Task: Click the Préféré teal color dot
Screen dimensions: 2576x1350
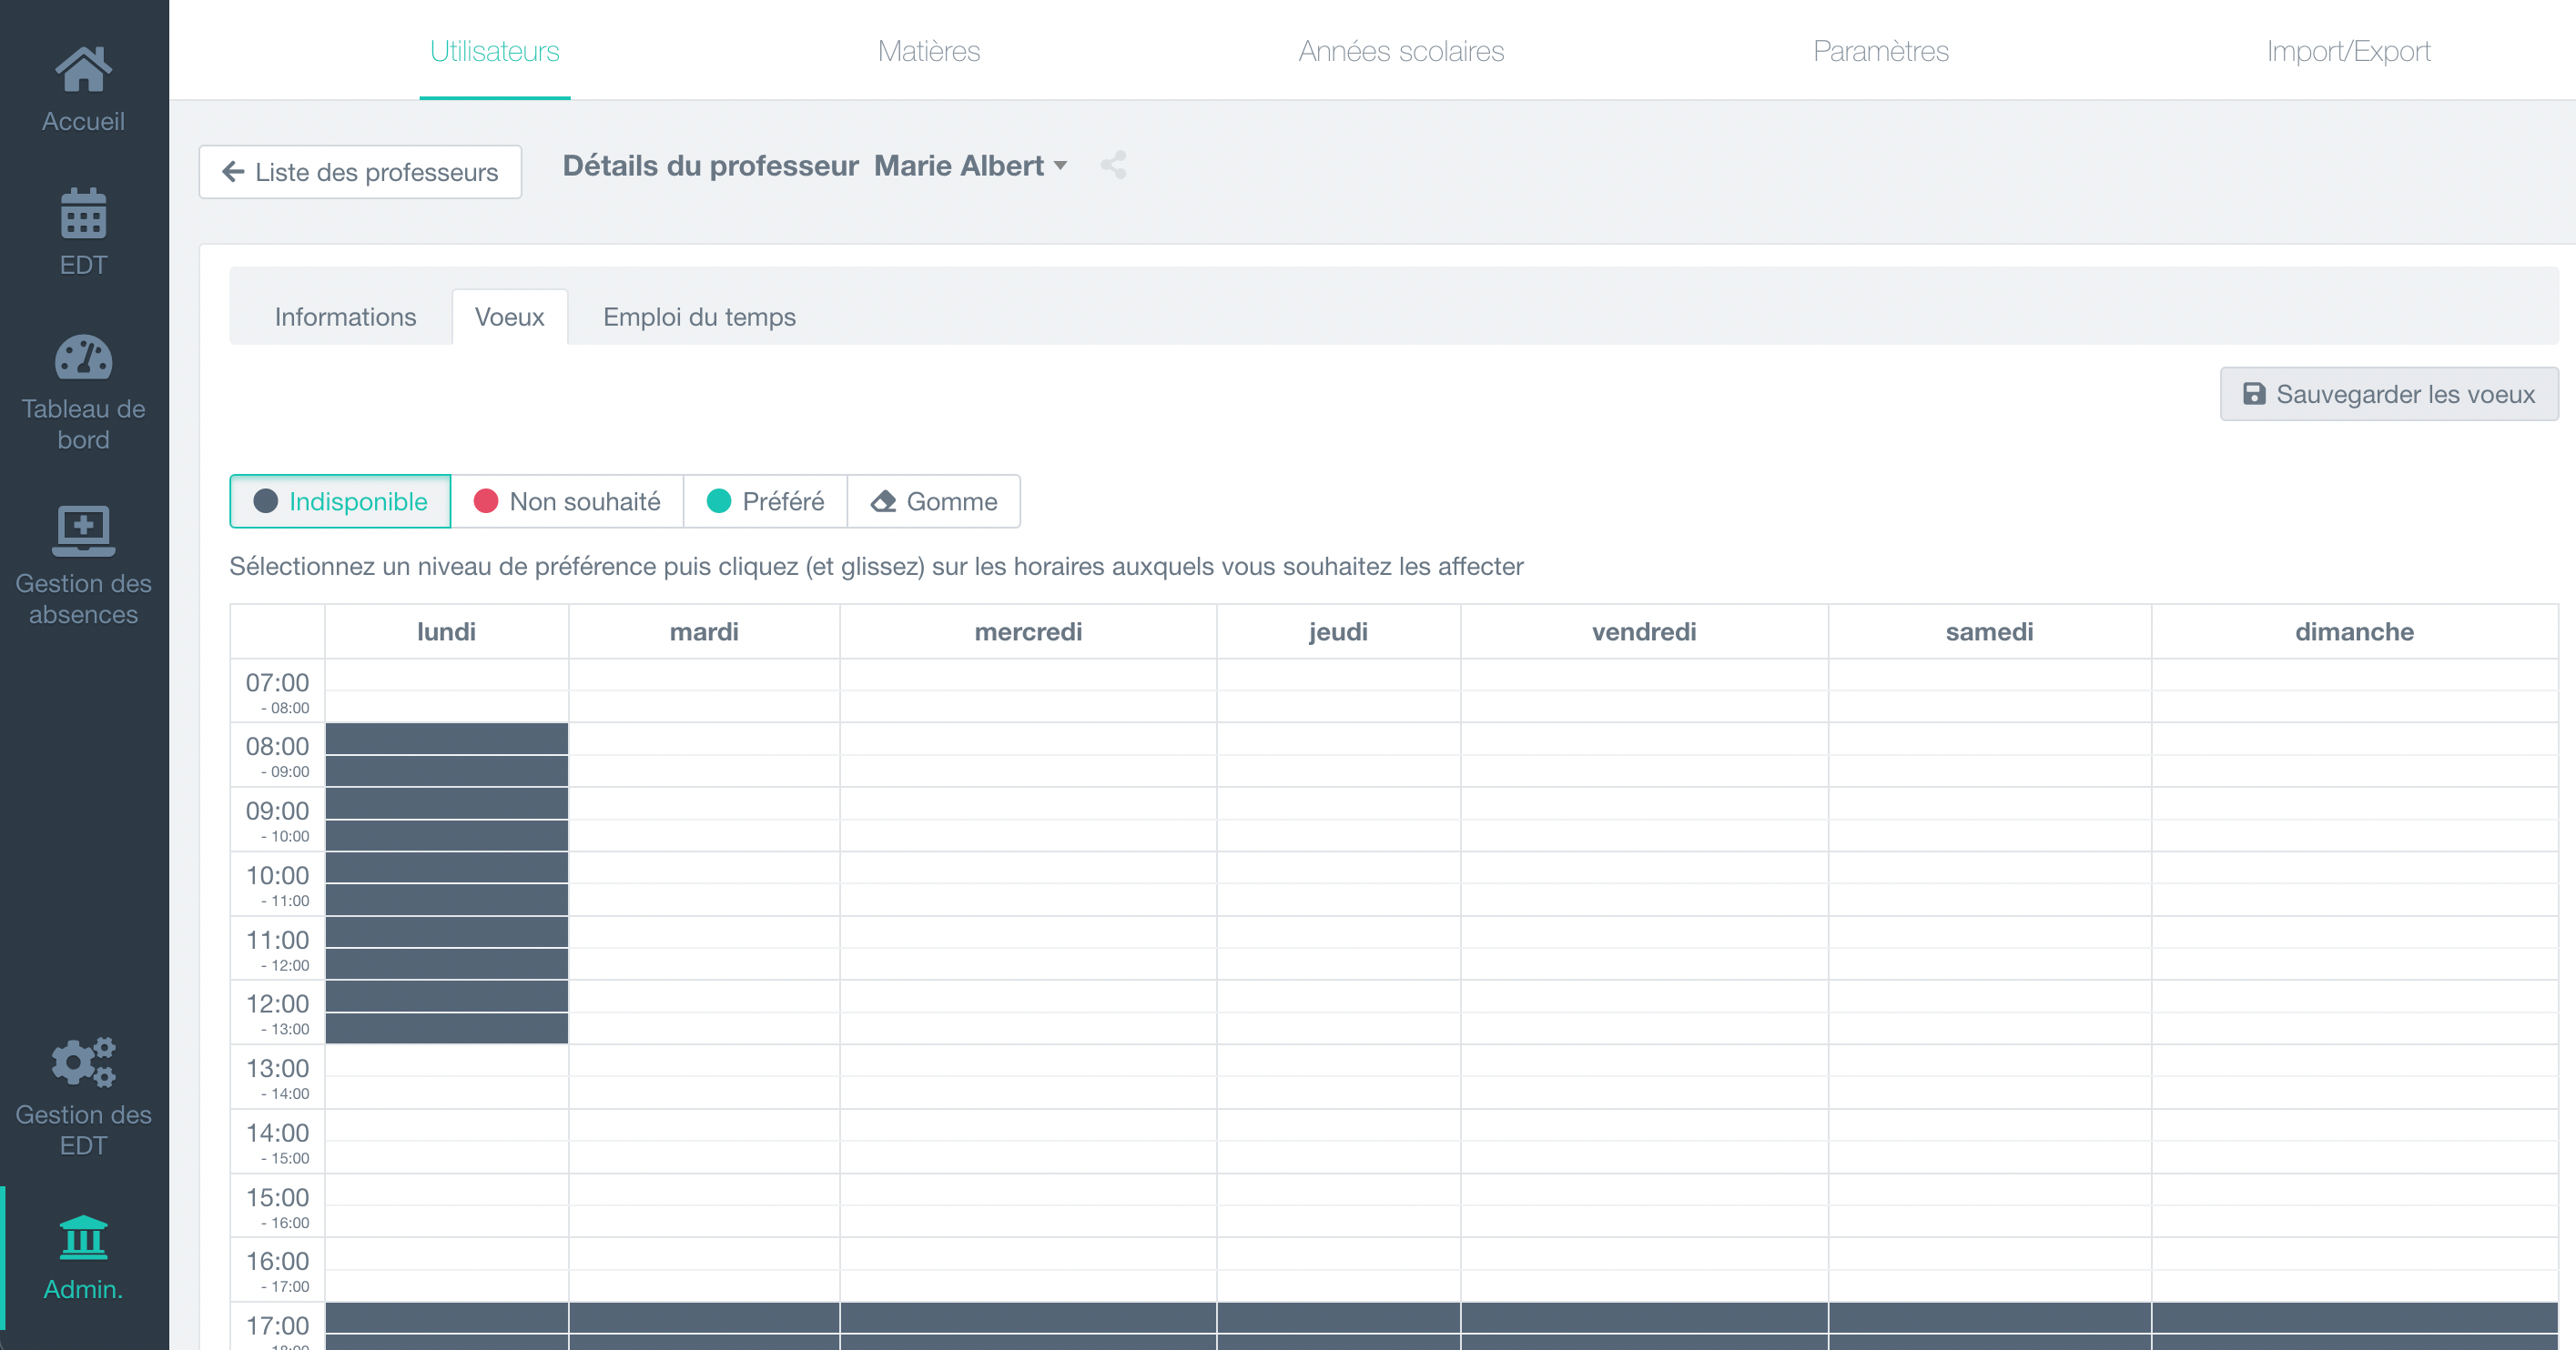Action: coord(718,501)
